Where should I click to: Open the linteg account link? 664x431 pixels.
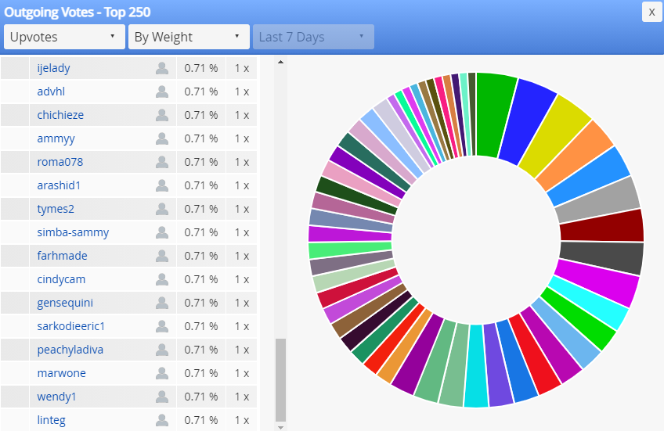click(51, 420)
